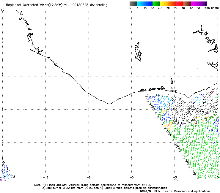This screenshot has width=220, height=193.
Task: Select the longitude axis label '-3'
Action: pos(175,178)
